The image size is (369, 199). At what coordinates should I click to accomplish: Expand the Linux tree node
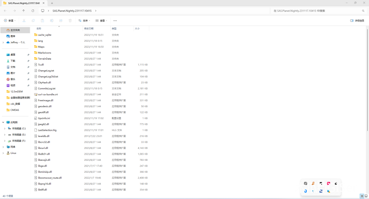[x=3, y=153]
